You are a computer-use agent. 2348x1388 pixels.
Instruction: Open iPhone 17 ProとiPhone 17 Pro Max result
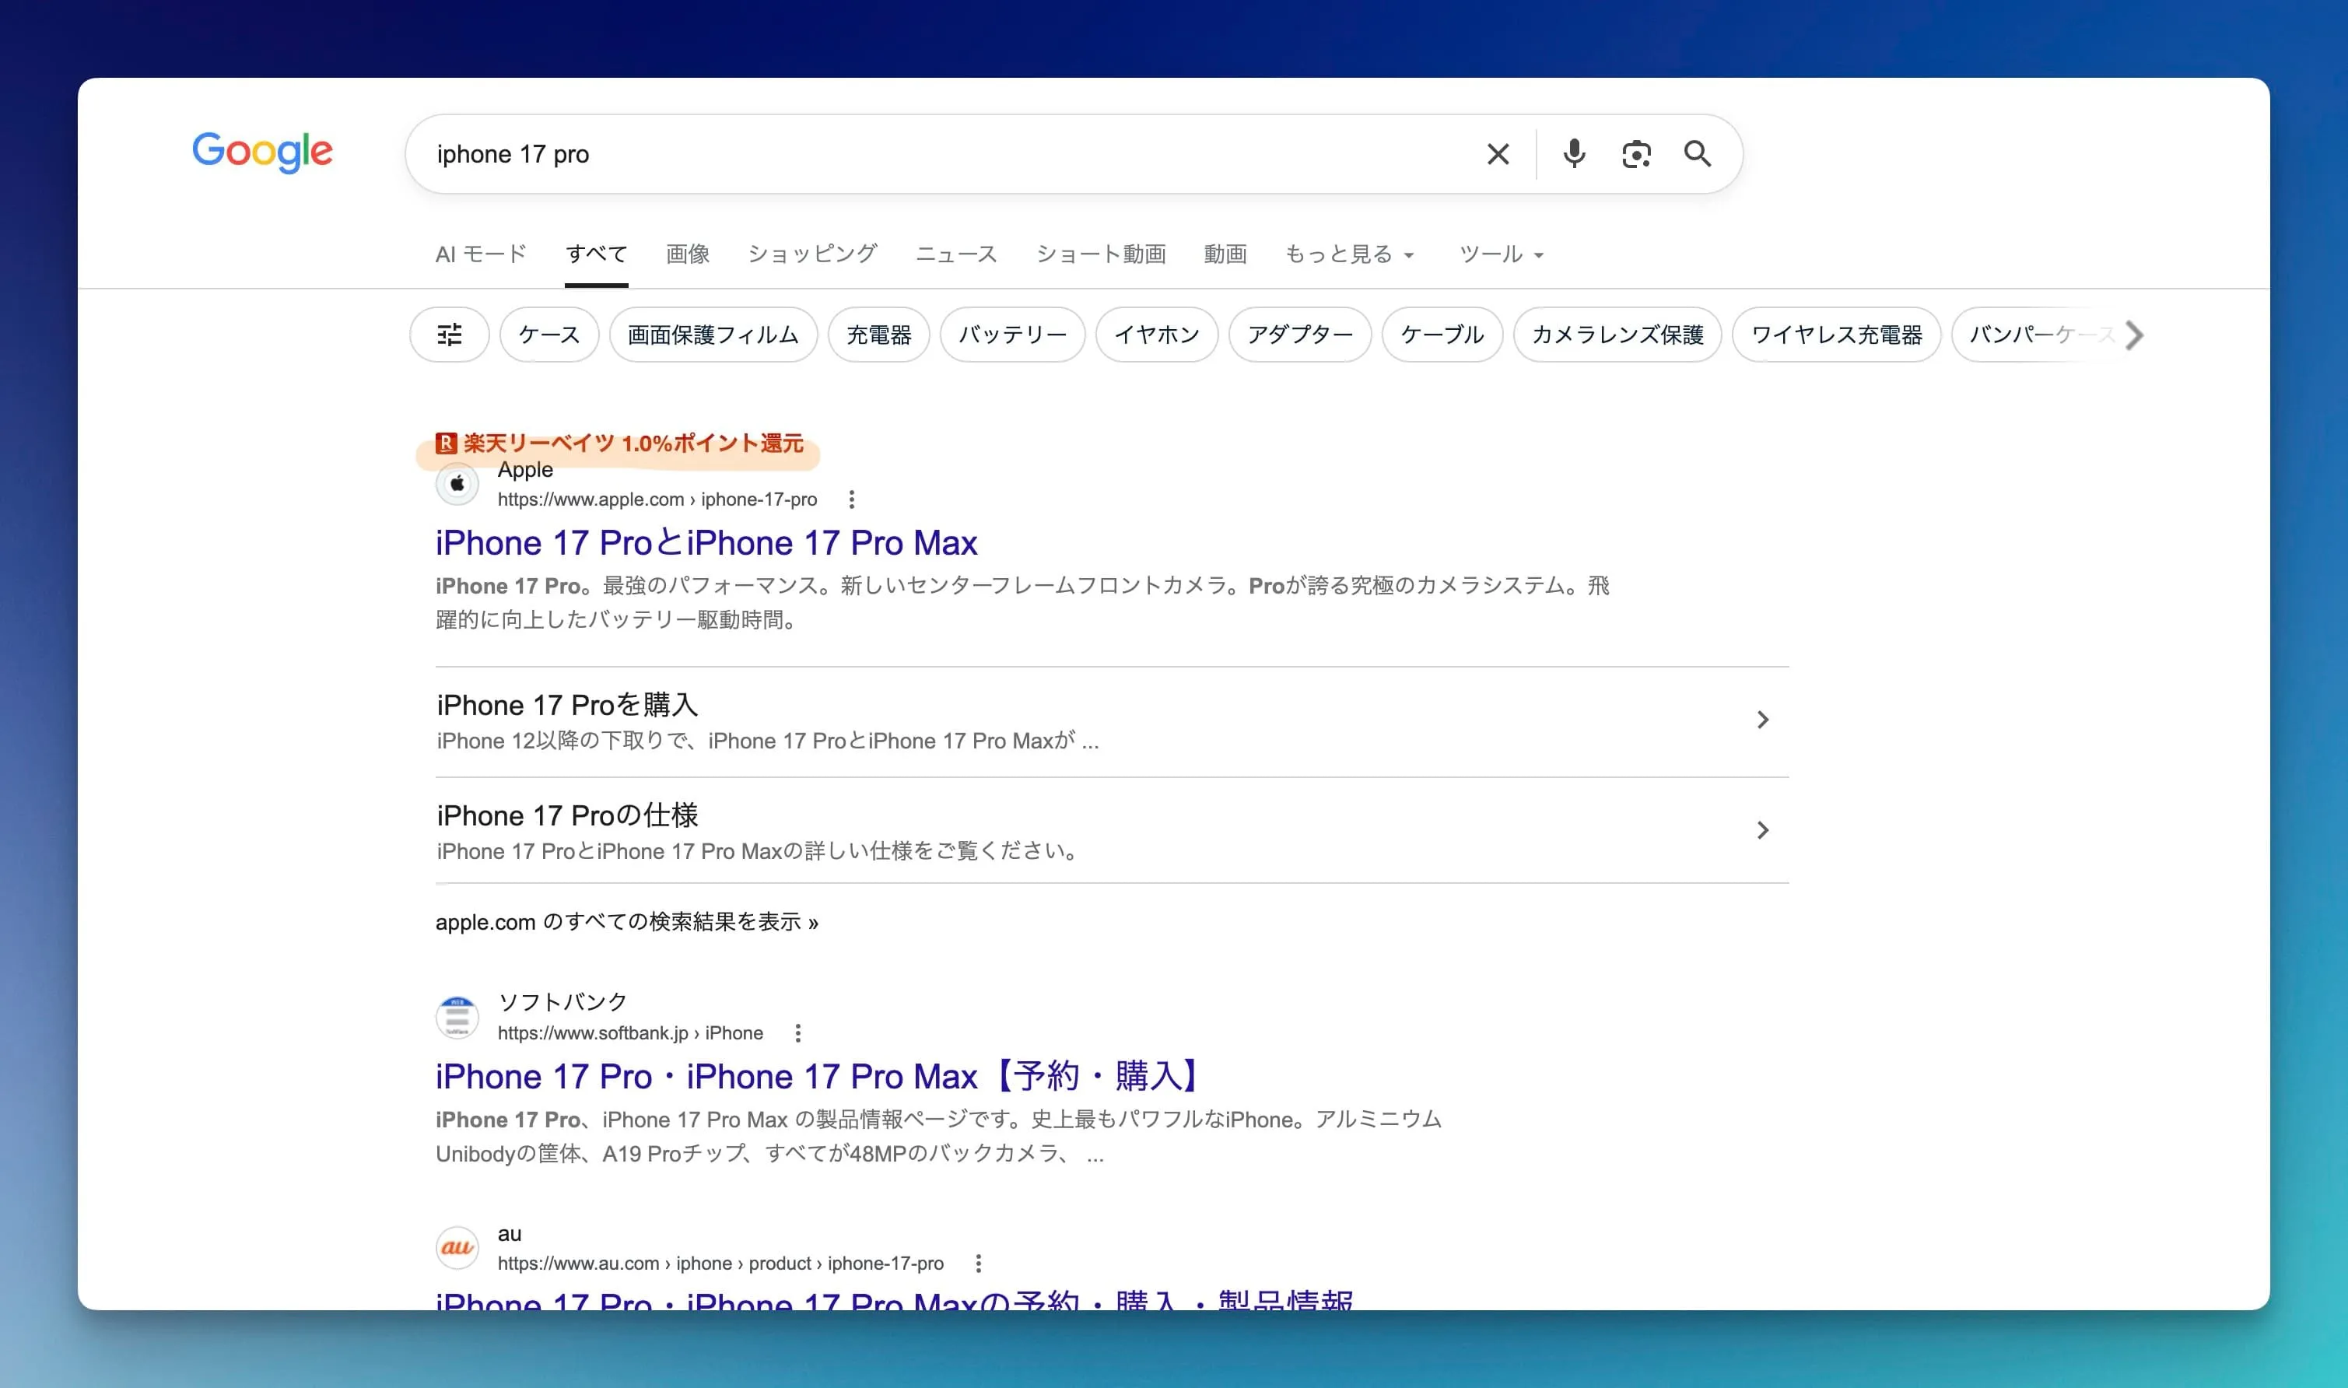706,542
